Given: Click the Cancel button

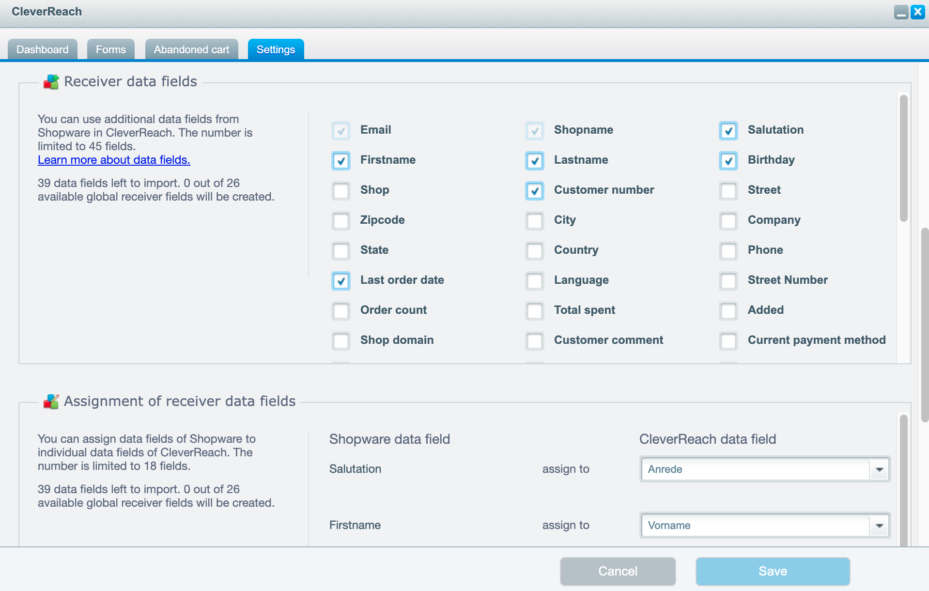Looking at the screenshot, I should 618,571.
